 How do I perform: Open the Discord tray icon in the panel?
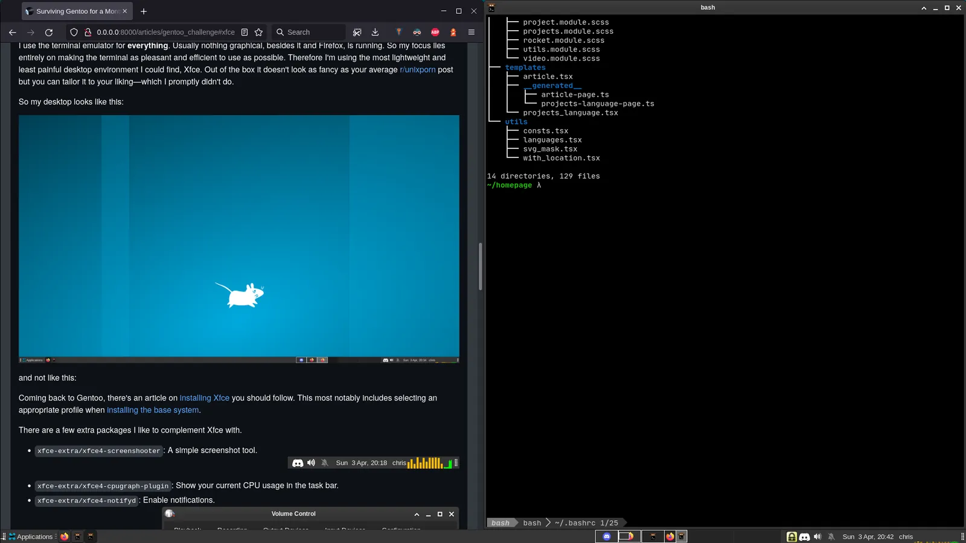(804, 537)
